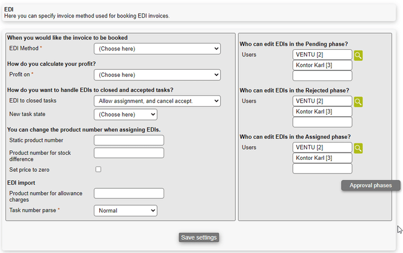Select VENTU [2] in Rejected phase users
The height and width of the screenshot is (253, 403).
(x=322, y=101)
